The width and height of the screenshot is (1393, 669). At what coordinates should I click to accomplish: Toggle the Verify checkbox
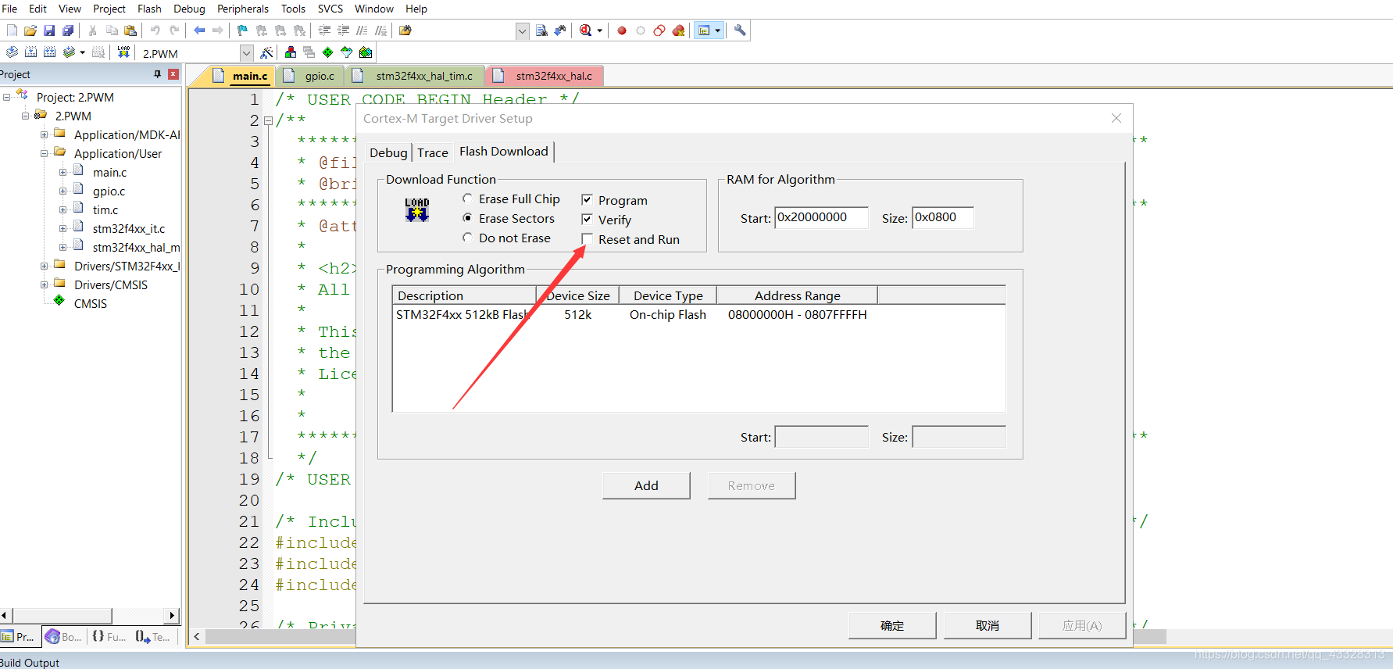(587, 220)
